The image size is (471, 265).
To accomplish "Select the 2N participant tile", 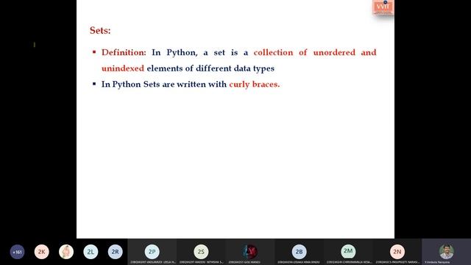I will 397,252.
